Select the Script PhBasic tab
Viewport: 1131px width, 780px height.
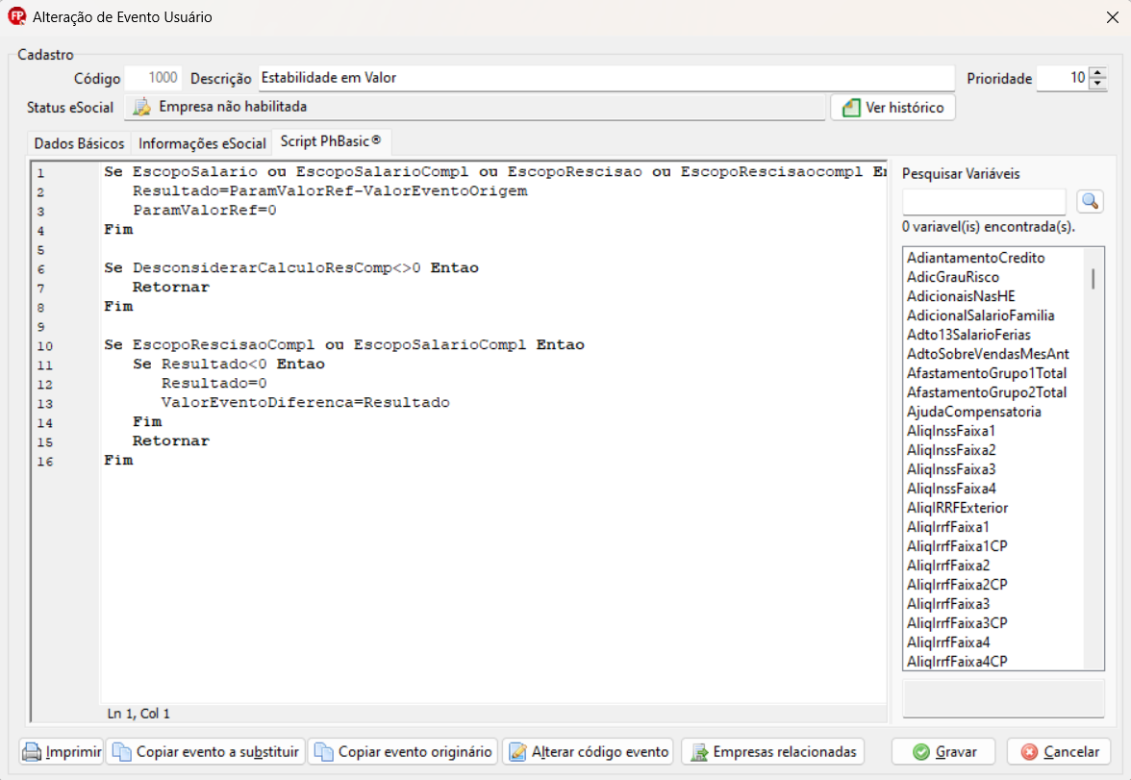point(331,141)
